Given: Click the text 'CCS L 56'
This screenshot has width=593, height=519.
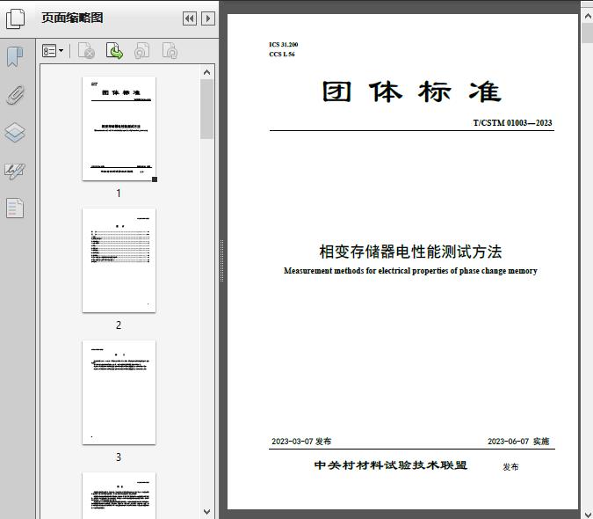Looking at the screenshot, I should pyautogui.click(x=282, y=55).
